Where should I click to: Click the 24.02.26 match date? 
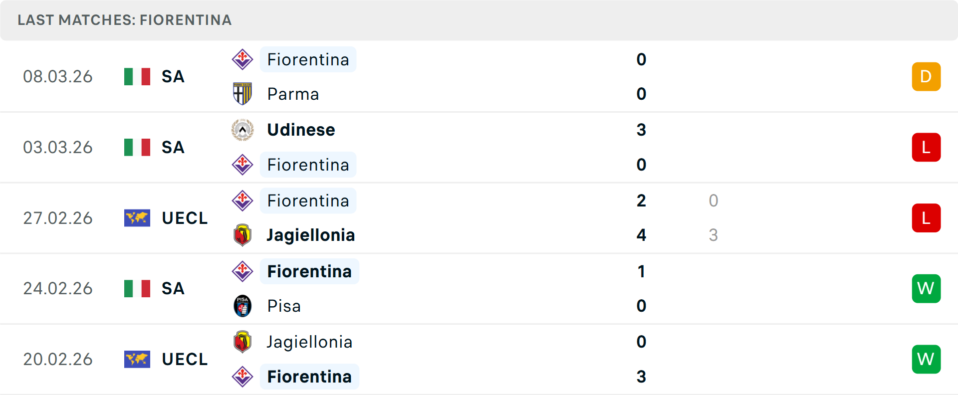coord(58,288)
